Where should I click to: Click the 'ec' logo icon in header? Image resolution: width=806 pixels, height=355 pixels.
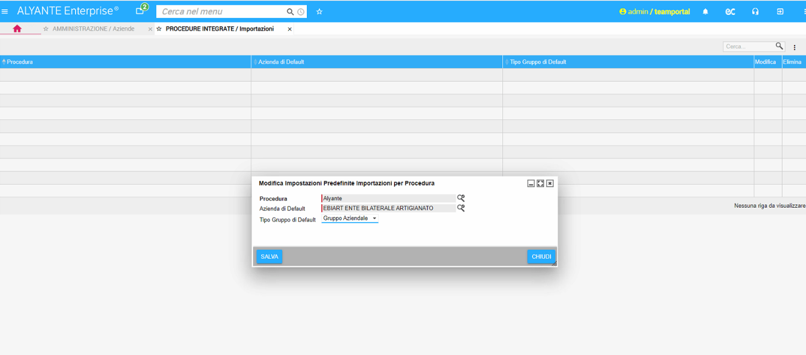(x=730, y=12)
